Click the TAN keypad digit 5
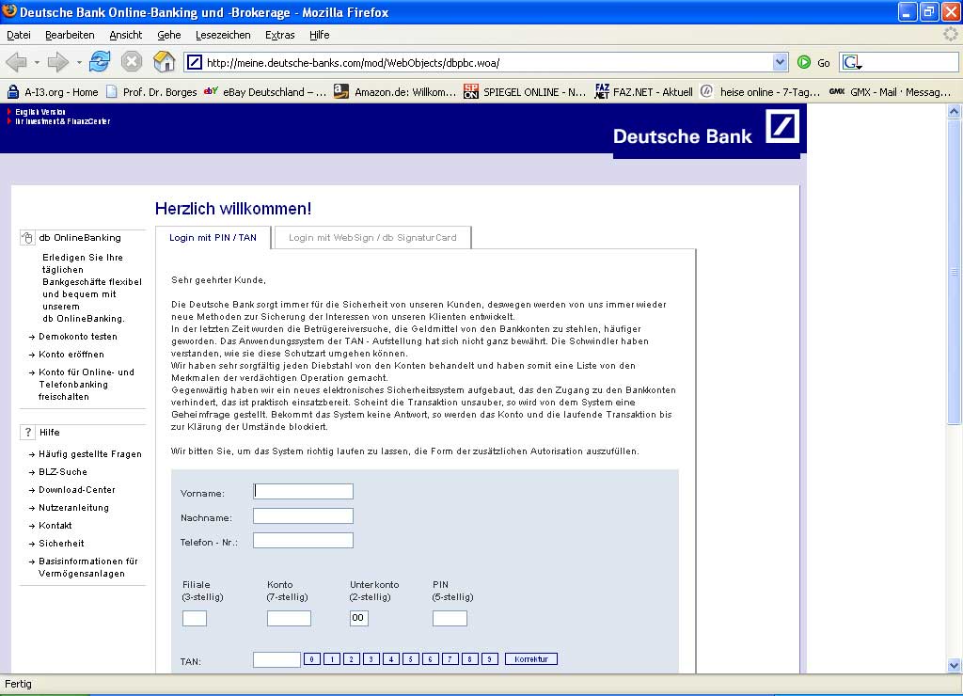 coord(410,659)
